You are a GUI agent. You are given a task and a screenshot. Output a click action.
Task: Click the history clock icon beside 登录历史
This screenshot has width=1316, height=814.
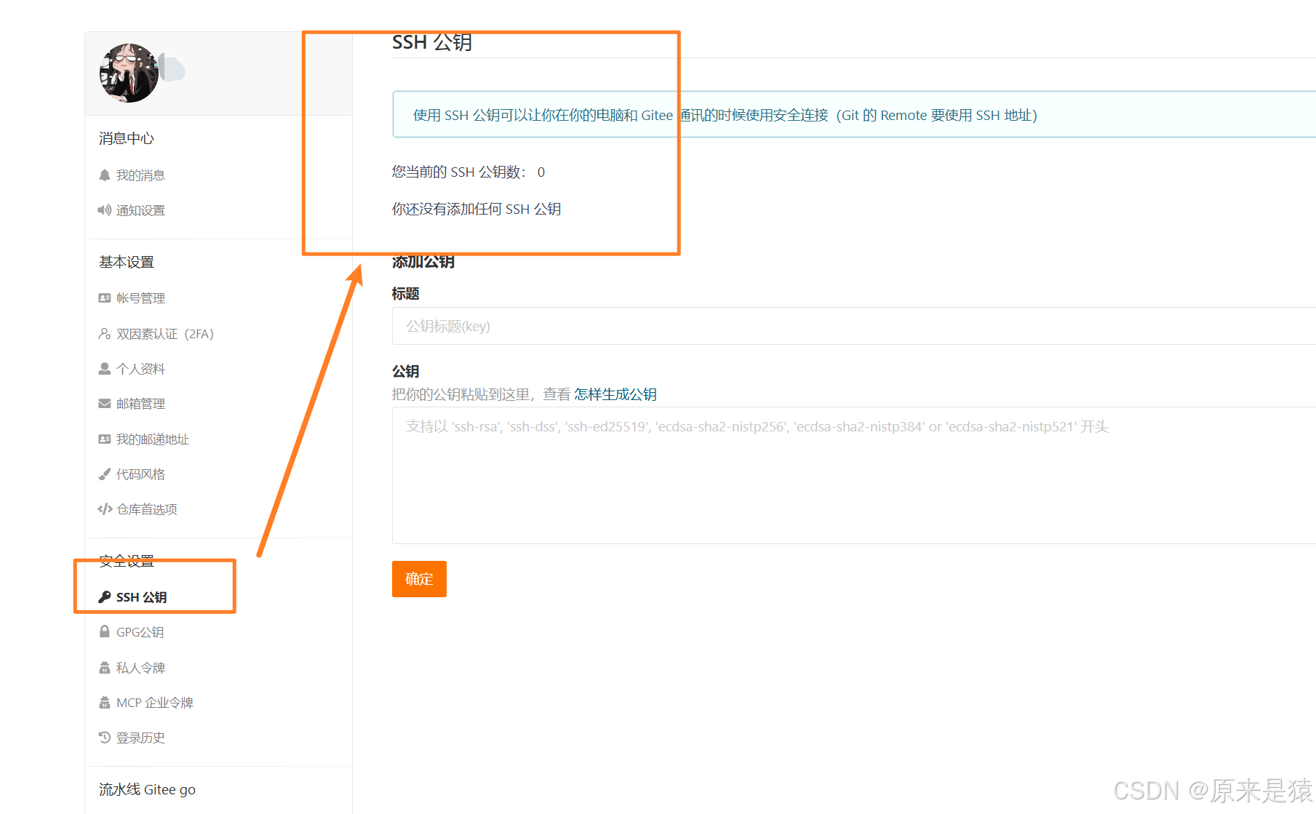point(105,738)
